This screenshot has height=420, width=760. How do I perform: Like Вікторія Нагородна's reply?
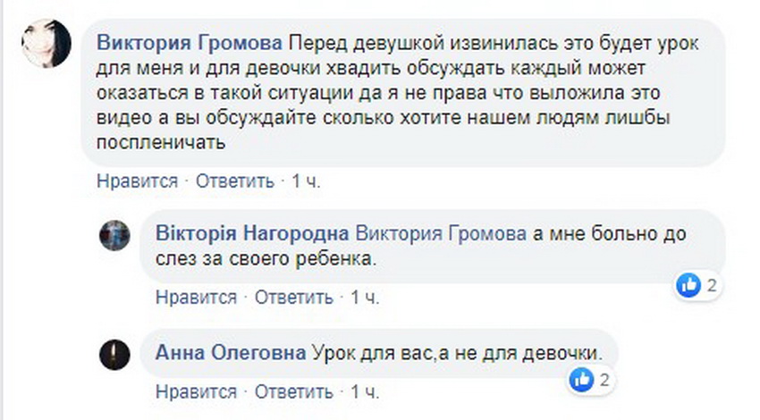click(197, 297)
